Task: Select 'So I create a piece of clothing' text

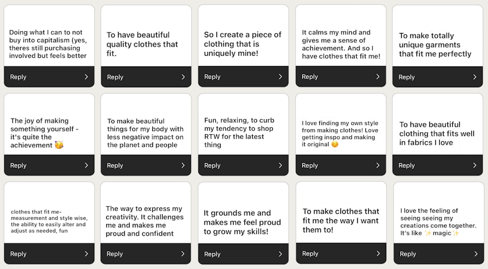Action: (x=242, y=44)
